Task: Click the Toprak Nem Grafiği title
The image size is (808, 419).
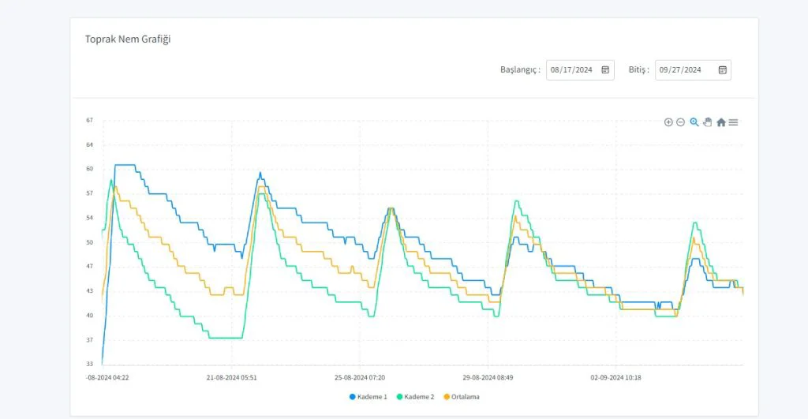Action: tap(128, 39)
